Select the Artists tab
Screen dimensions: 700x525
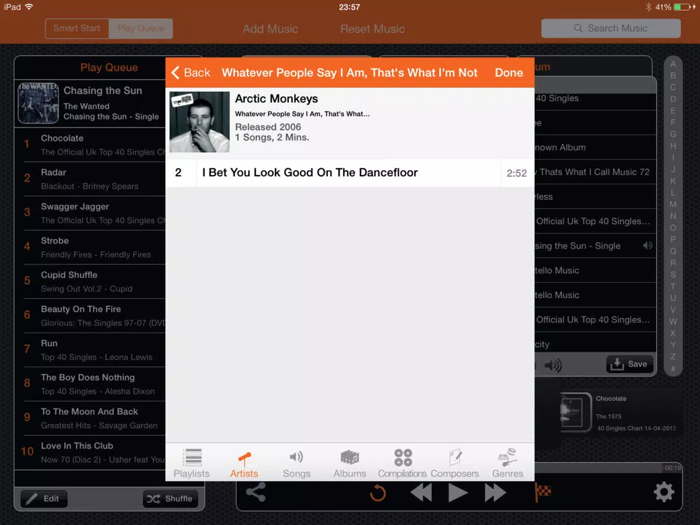244,463
